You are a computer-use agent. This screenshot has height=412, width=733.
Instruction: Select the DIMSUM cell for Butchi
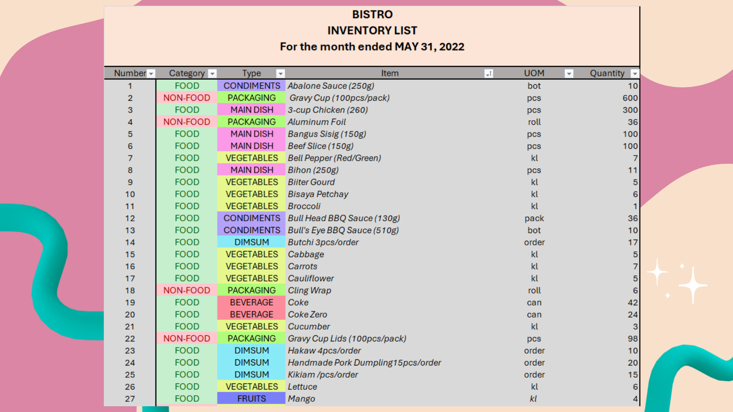[x=252, y=242]
